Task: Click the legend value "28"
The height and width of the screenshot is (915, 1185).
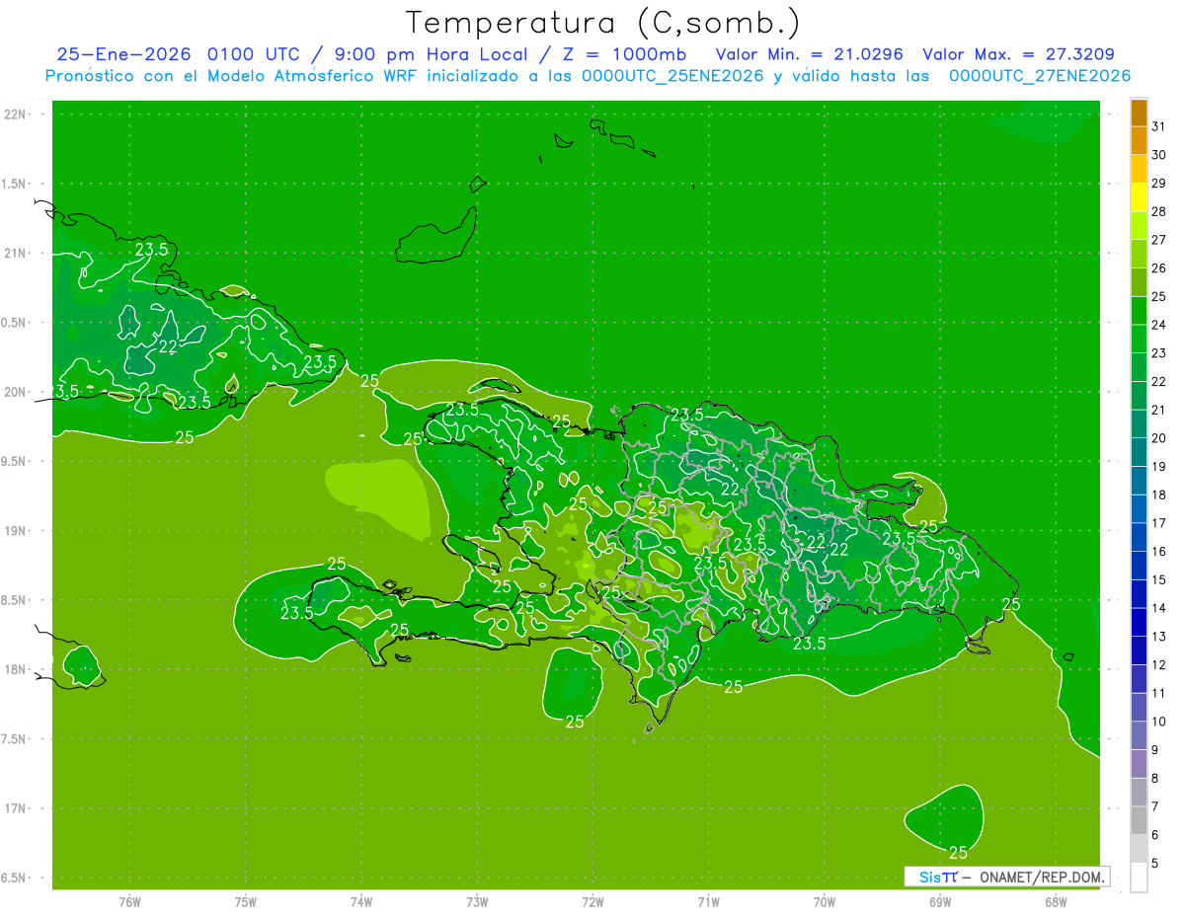Action: pos(1158,211)
